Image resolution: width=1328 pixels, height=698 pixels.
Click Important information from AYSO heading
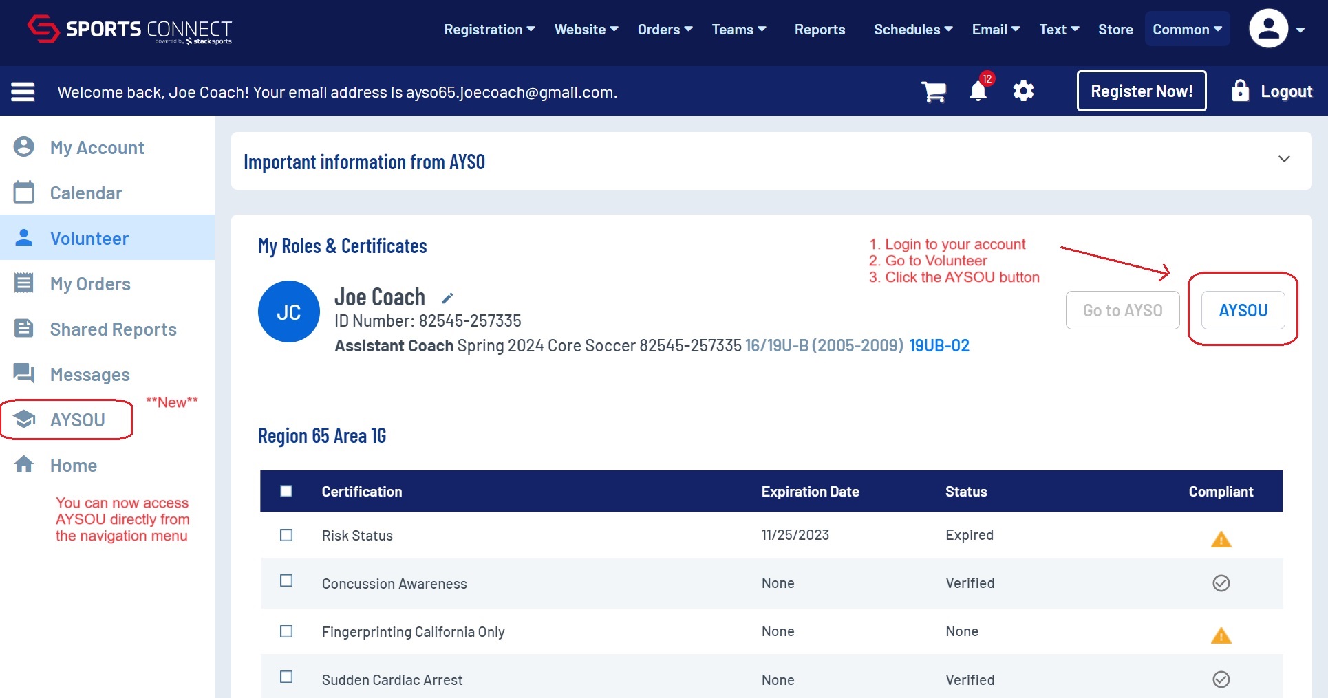(365, 162)
